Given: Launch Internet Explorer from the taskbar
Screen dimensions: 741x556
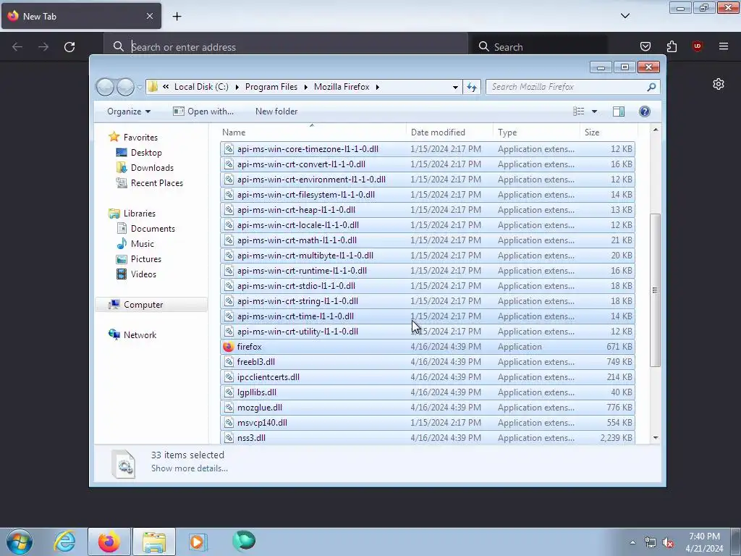Looking at the screenshot, I should pos(64,542).
